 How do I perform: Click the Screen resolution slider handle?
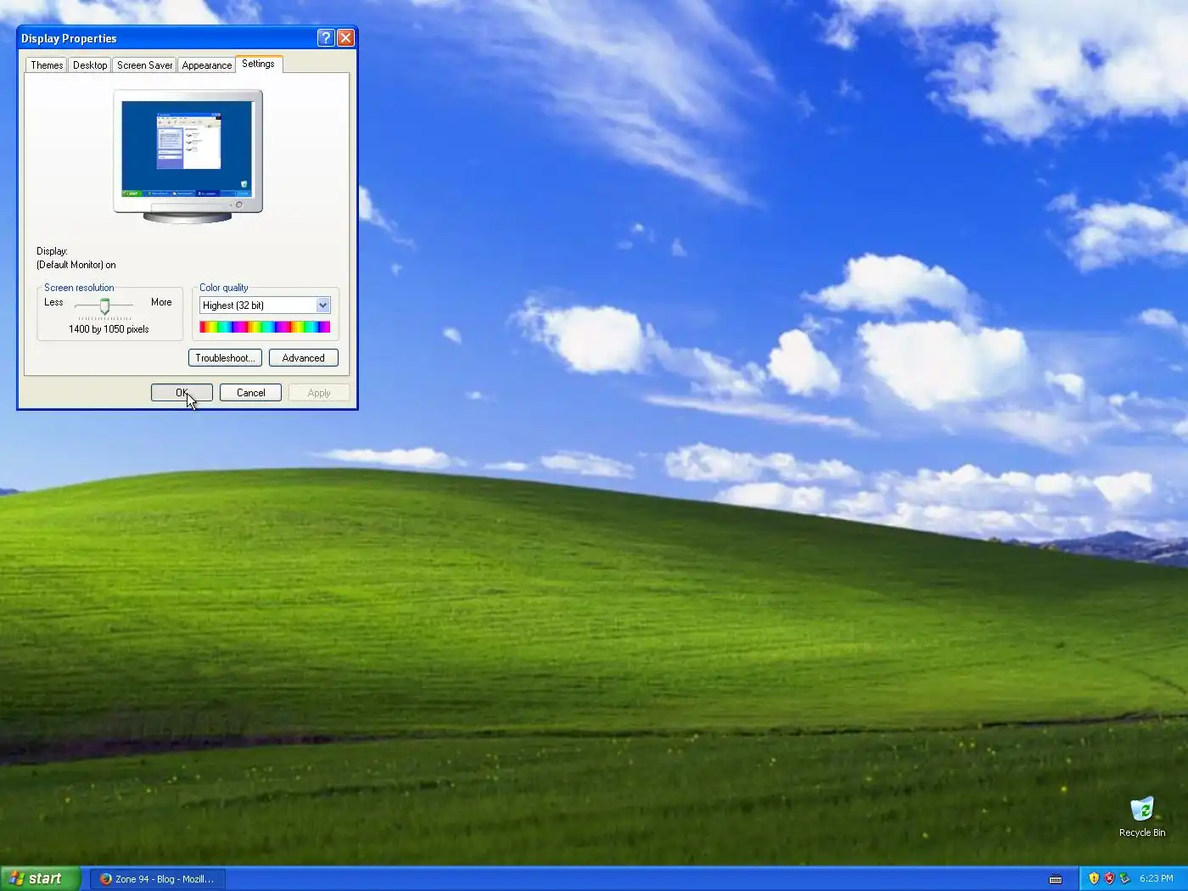click(x=105, y=306)
